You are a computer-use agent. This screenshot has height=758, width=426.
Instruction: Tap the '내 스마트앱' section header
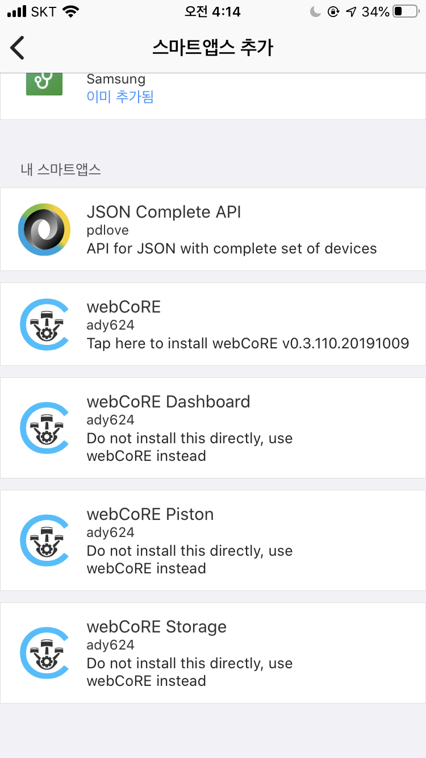[61, 169]
